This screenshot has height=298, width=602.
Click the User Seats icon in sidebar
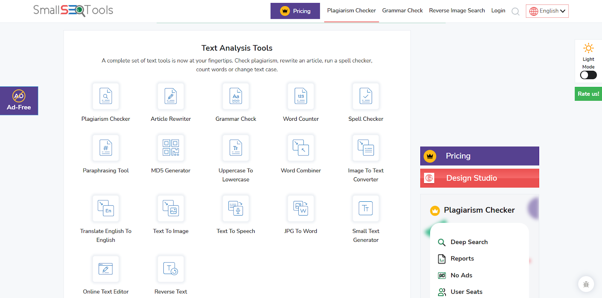tap(442, 292)
